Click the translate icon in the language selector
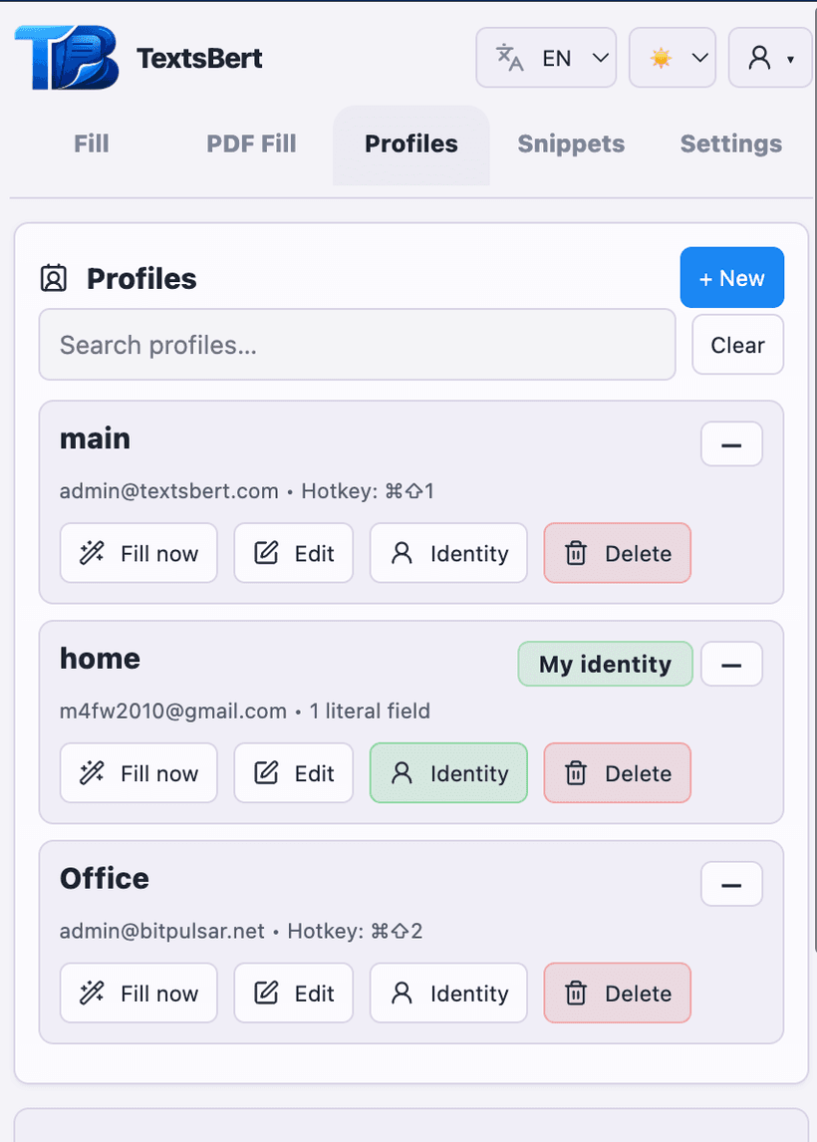 coord(511,58)
